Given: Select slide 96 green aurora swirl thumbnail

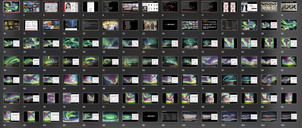Looking at the screenshot, I should coord(111,117).
